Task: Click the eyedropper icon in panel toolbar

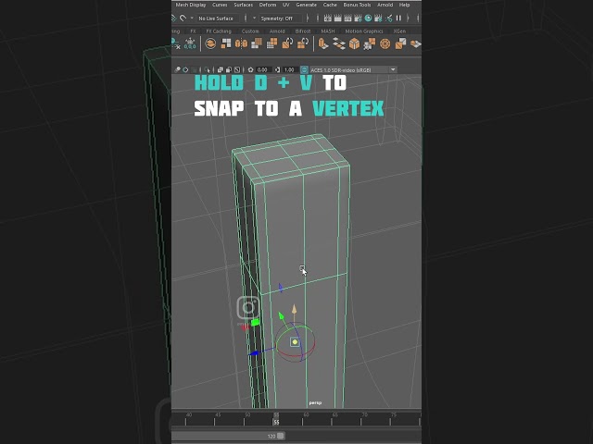Action: pyautogui.click(x=177, y=70)
